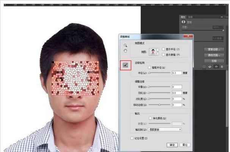The height and width of the screenshot is (152, 230).
Task: Click feather value field in Properties panel
Action: [x=218, y=38]
